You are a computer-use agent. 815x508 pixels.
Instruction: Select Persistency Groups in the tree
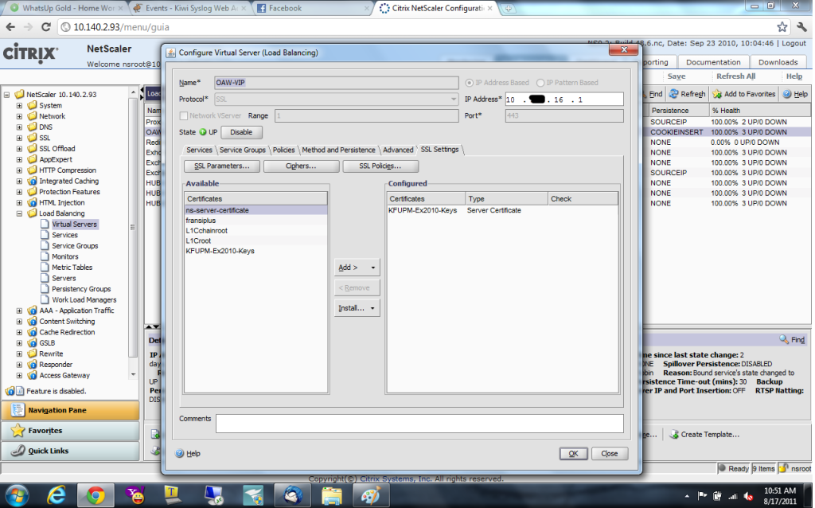point(81,289)
